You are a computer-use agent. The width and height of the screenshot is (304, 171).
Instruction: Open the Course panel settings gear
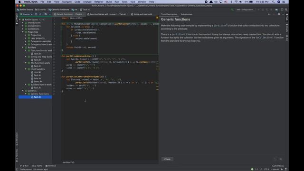[x=46, y=14]
